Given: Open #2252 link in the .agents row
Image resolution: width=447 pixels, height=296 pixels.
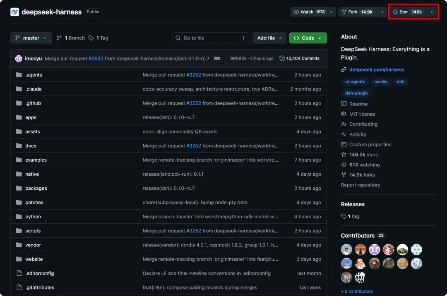Looking at the screenshot, I should point(194,75).
